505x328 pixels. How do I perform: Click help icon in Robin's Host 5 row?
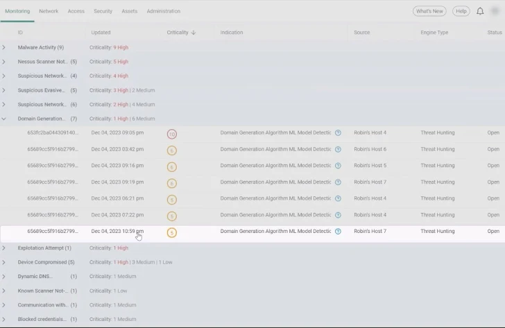(x=338, y=166)
